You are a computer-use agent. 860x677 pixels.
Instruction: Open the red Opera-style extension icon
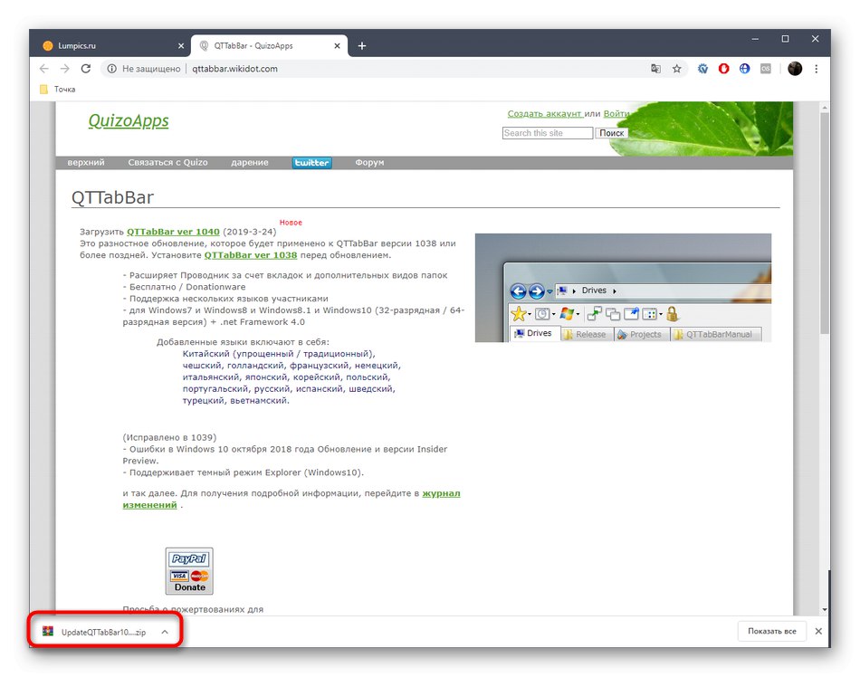pos(723,69)
